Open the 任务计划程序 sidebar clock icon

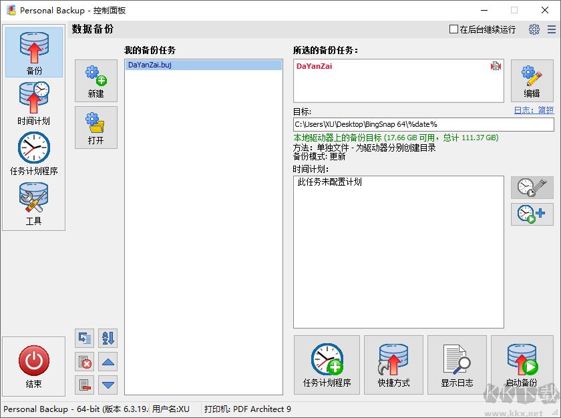pos(34,154)
